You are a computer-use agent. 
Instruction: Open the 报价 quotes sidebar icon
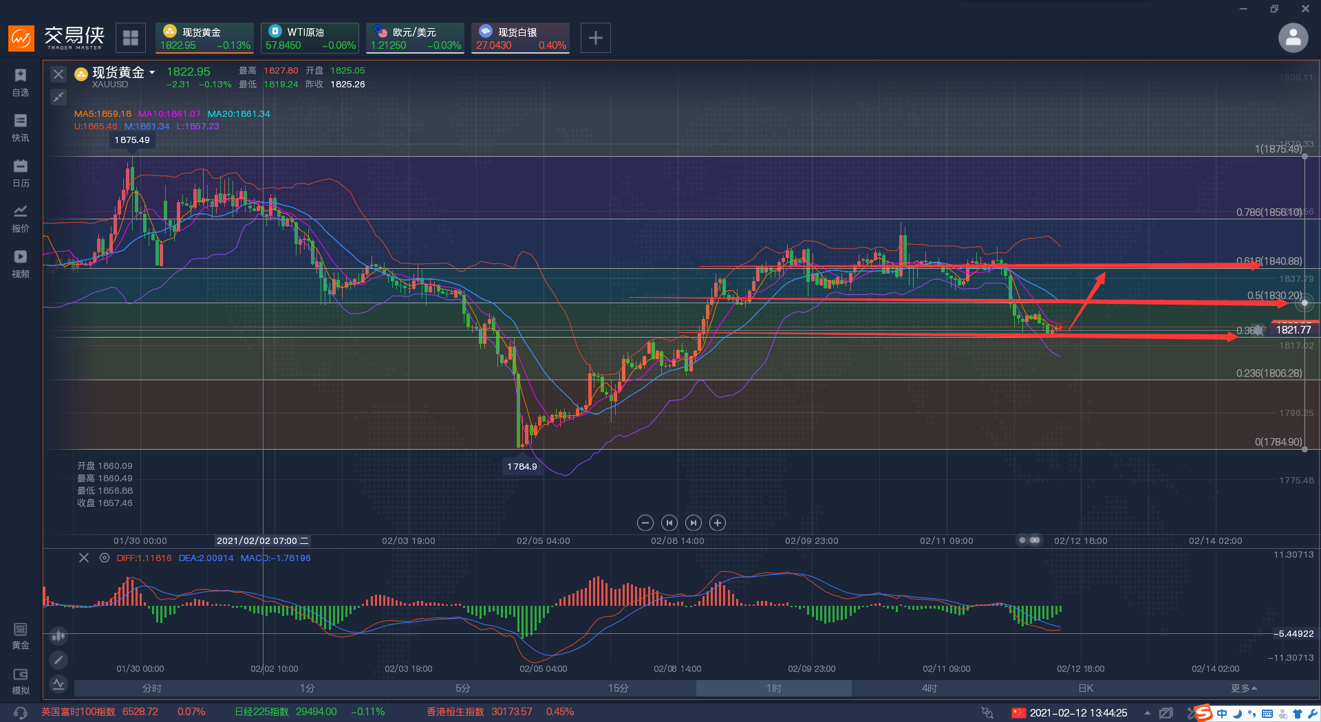(x=21, y=218)
